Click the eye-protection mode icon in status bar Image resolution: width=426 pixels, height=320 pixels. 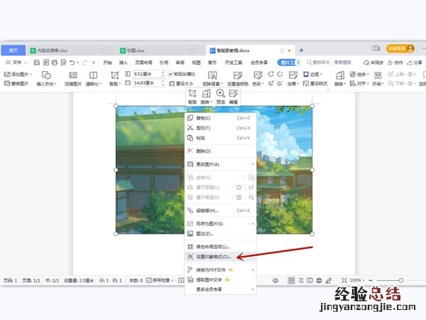pos(275,280)
